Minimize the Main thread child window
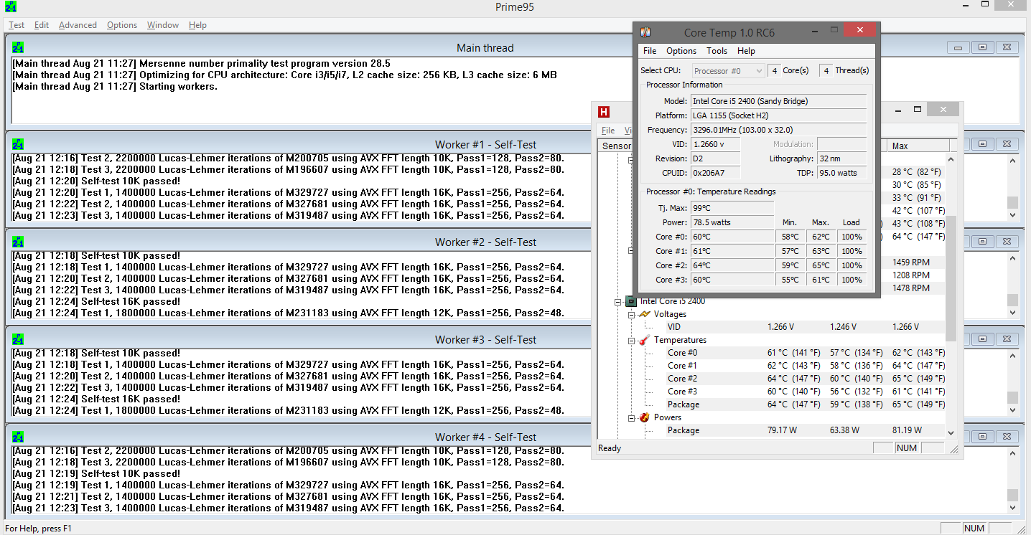This screenshot has width=1031, height=535. 958,48
